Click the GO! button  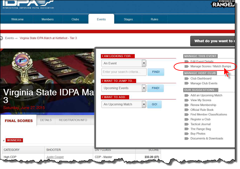pos(154,104)
